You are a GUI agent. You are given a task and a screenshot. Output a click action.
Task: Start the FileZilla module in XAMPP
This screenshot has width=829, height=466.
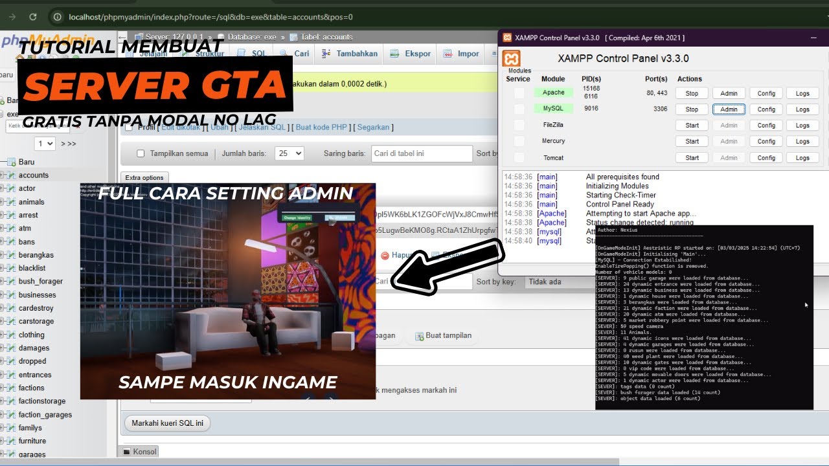tap(692, 126)
